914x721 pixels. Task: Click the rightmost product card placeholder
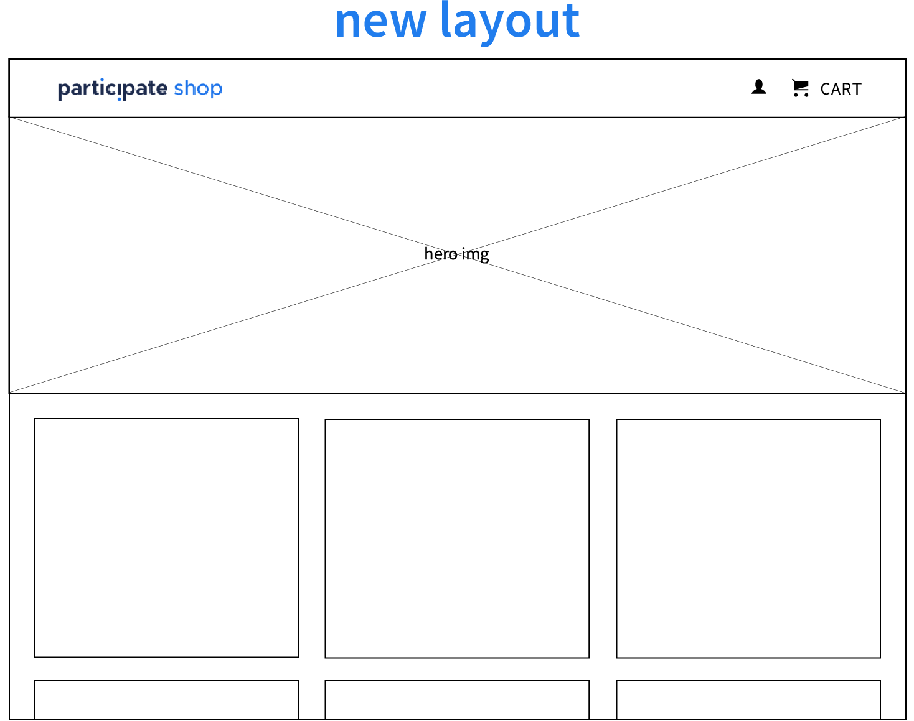pos(747,538)
